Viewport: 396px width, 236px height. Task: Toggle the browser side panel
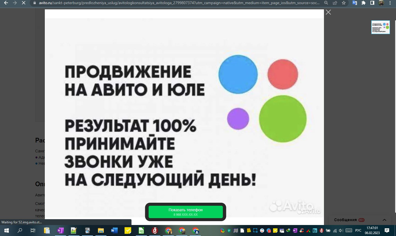coord(372,3)
